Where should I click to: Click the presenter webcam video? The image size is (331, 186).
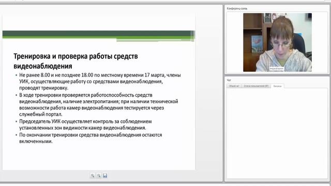coord(277,42)
